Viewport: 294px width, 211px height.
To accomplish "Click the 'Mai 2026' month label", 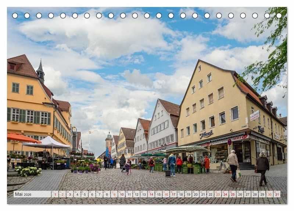I will (23, 194).
